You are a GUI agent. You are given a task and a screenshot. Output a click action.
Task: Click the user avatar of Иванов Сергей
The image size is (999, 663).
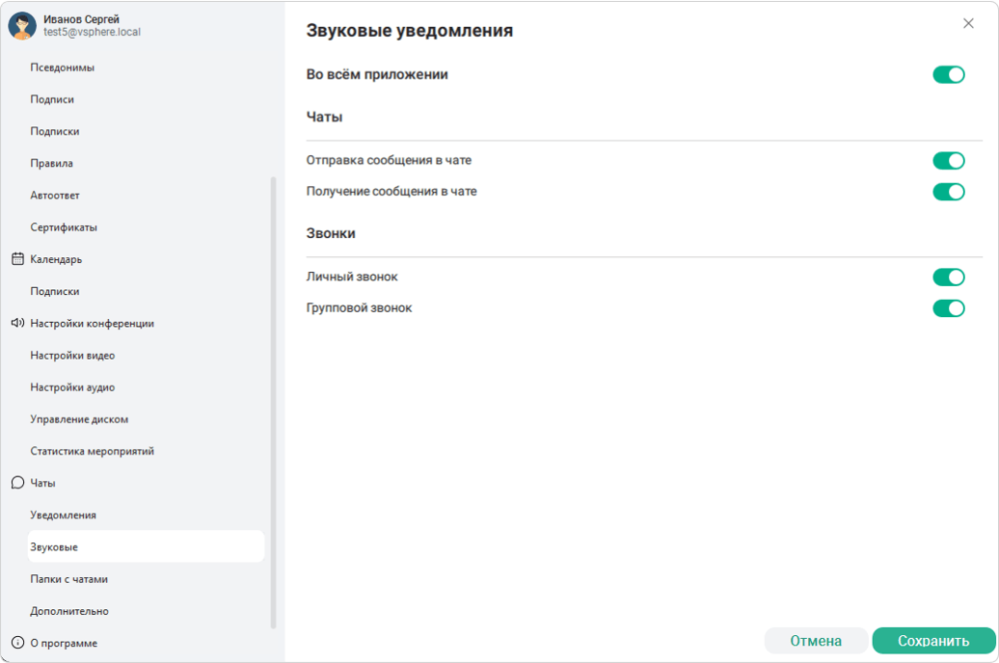coord(22,25)
